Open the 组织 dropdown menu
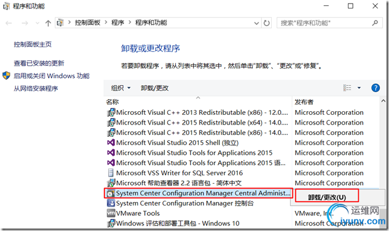Image resolution: width=389 pixels, height=231 pixels. [121, 88]
